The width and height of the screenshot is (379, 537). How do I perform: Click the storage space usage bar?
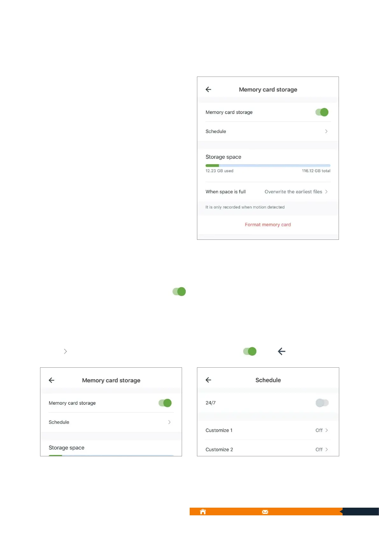(x=268, y=166)
